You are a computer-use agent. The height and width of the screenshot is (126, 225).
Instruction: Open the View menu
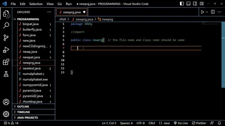pos(50,4)
